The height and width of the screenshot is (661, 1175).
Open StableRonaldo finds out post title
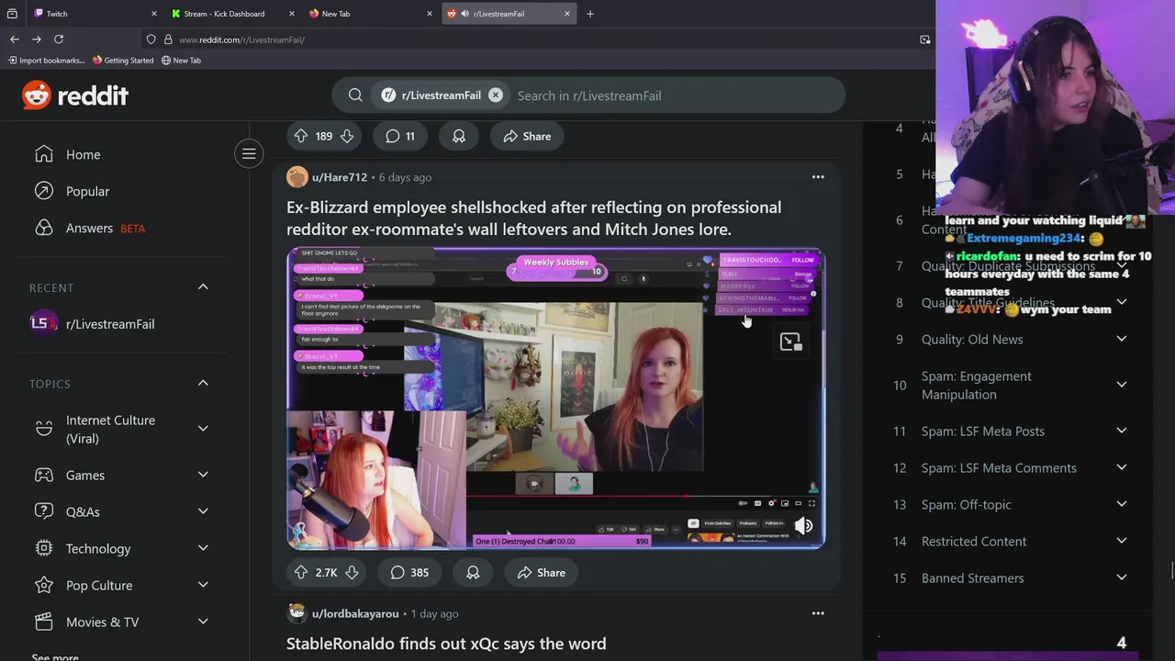click(x=446, y=644)
